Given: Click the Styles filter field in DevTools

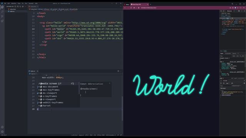Looking at the screenshot, I should (x=226, y=56).
